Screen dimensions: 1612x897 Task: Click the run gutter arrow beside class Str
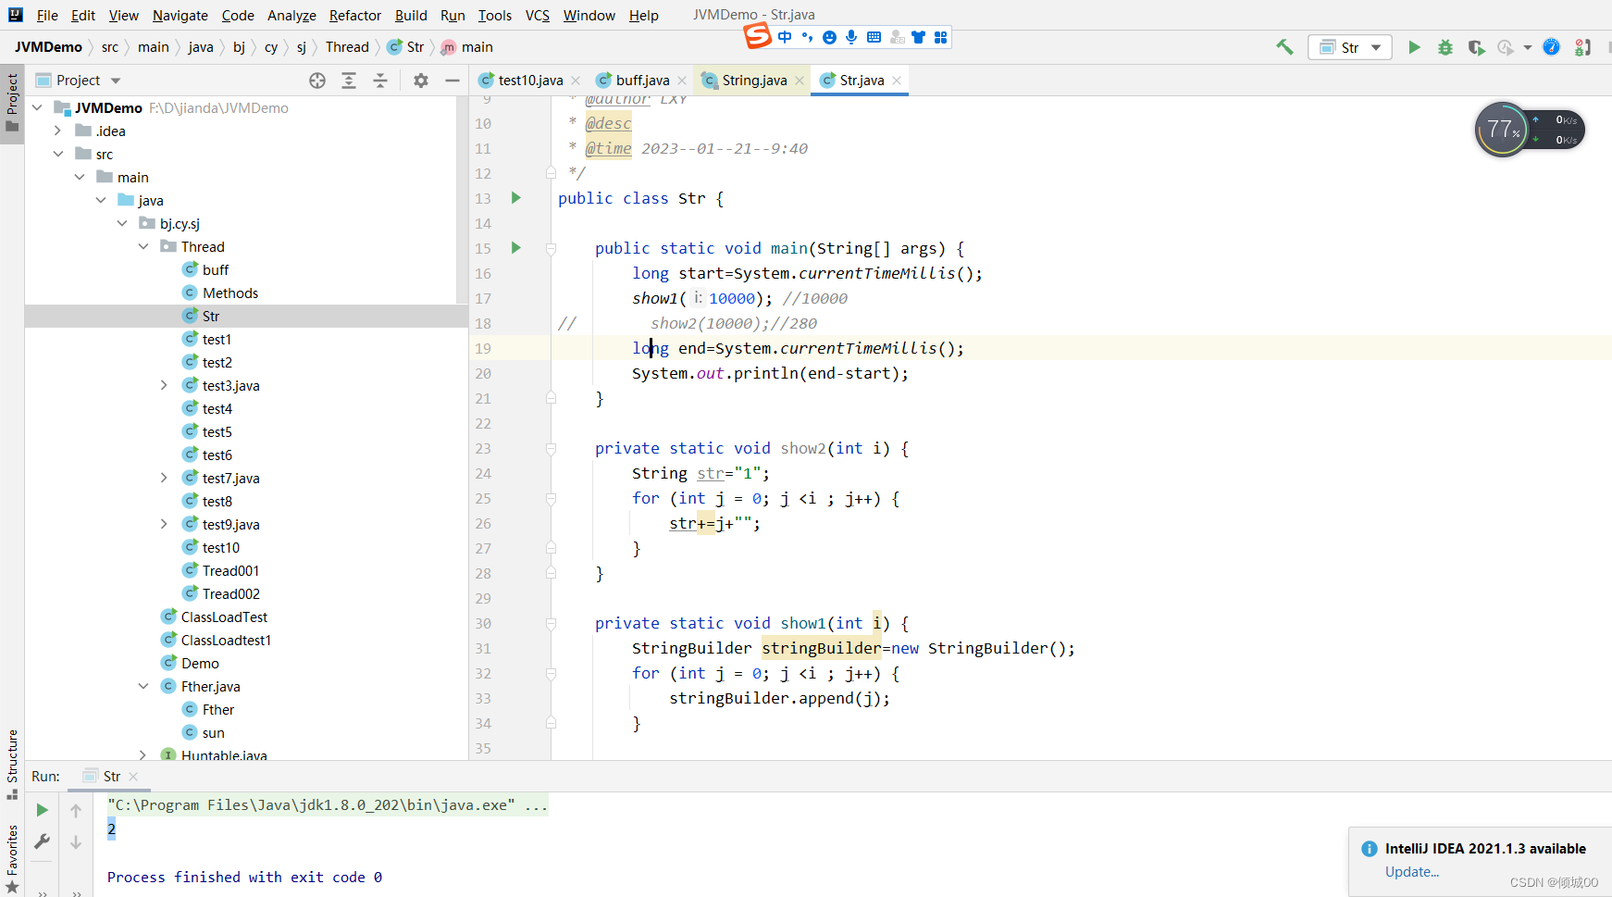point(516,198)
